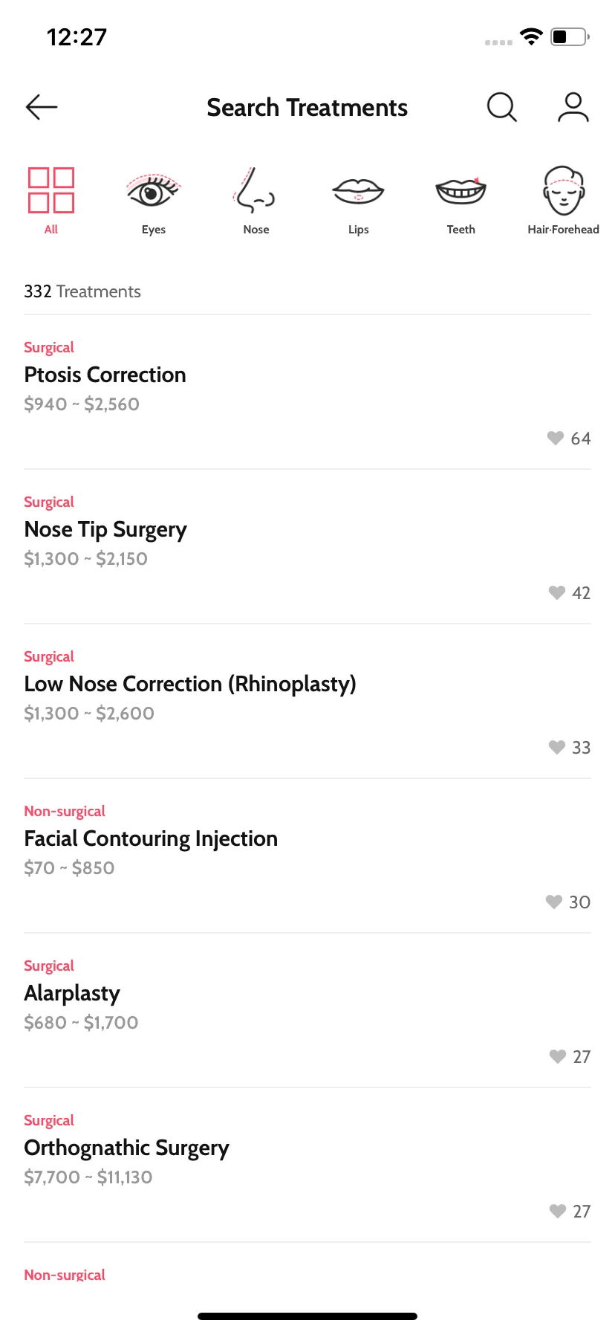Screen dimensions: 615x1332
Task: Tap the heart beside Alarplasty
Action: 557,1057
